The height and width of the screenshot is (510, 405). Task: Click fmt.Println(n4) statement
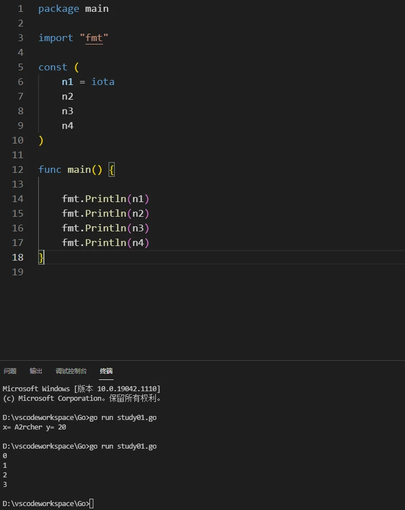(105, 243)
